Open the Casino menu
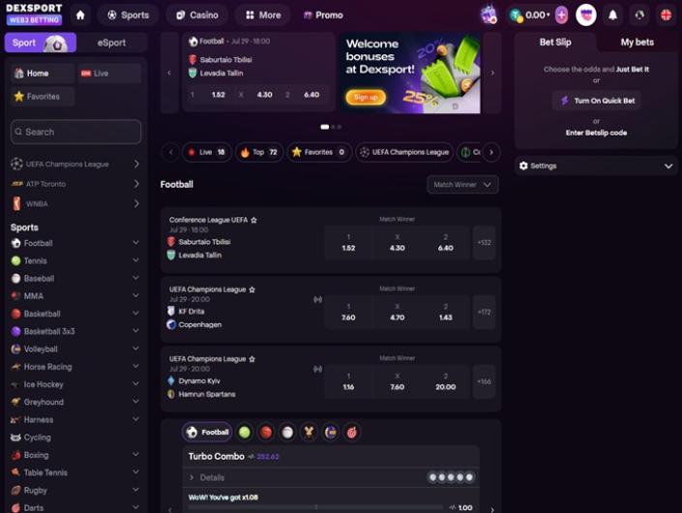Image resolution: width=682 pixels, height=513 pixels. [x=197, y=15]
